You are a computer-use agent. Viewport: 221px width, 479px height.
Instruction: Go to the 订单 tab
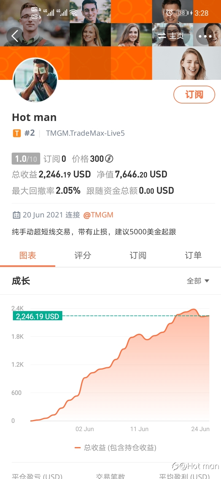click(193, 255)
